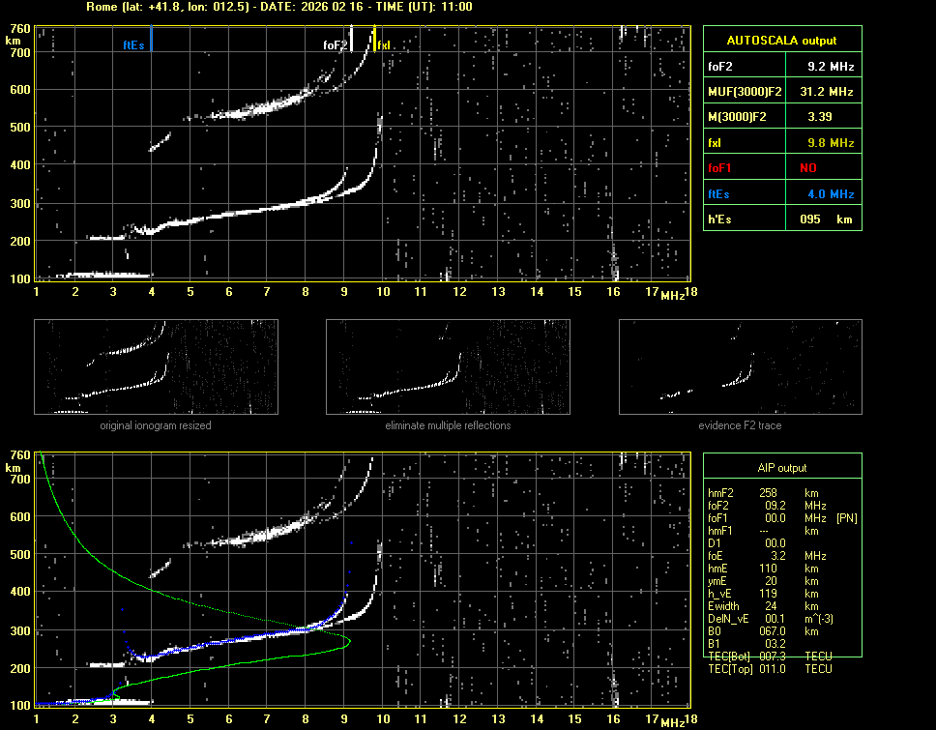936x730 pixels.
Task: Click the 'original ionogram resized' thumbnail
Action: pos(156,365)
